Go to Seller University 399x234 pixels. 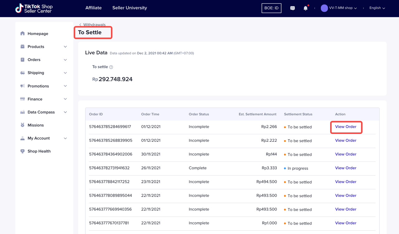click(129, 8)
